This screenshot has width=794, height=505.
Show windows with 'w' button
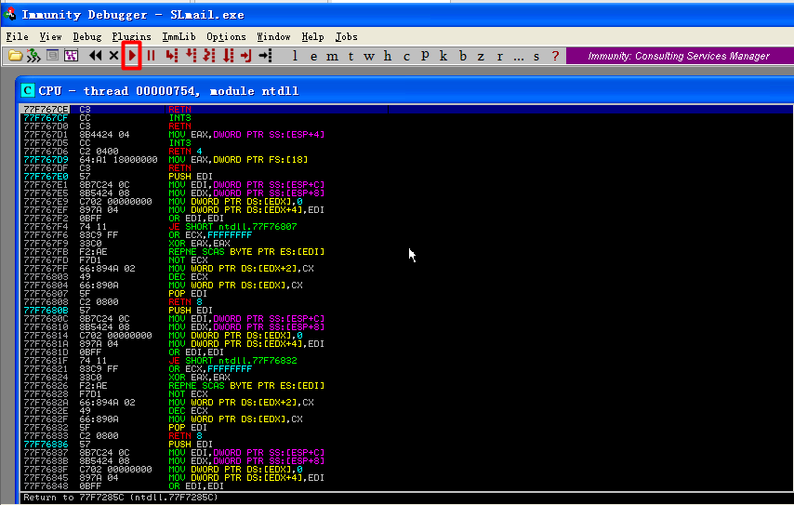tap(368, 56)
